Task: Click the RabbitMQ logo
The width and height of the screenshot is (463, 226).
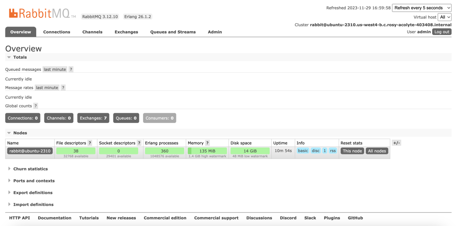Action: (41, 14)
